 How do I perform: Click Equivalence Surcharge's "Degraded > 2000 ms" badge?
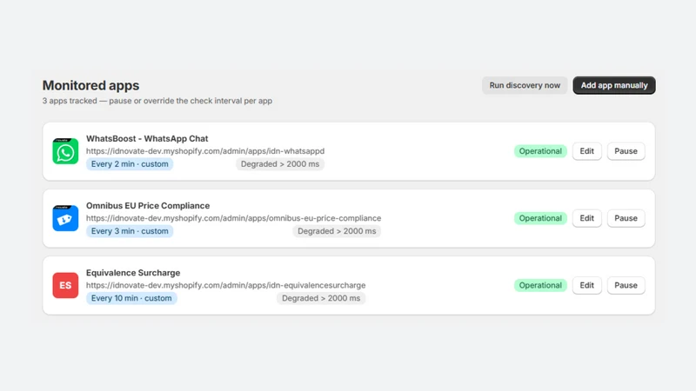(x=321, y=298)
